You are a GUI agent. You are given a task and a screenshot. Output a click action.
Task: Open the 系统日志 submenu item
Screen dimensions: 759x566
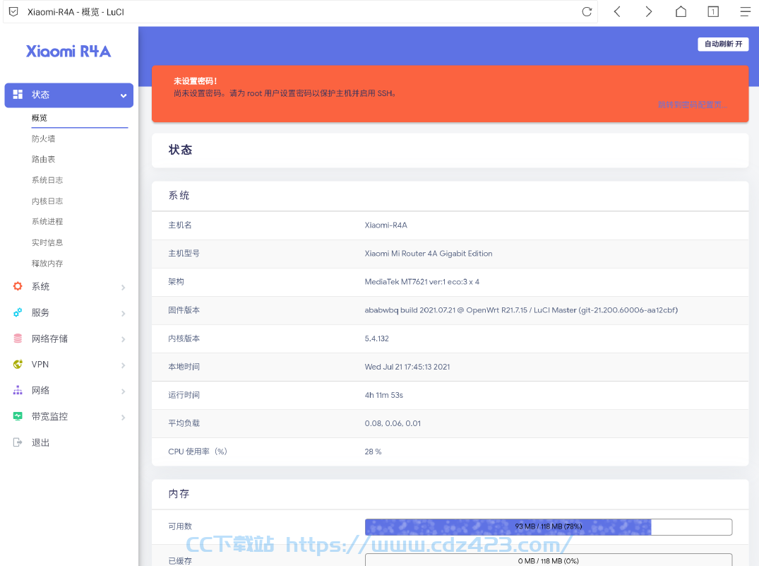click(47, 180)
